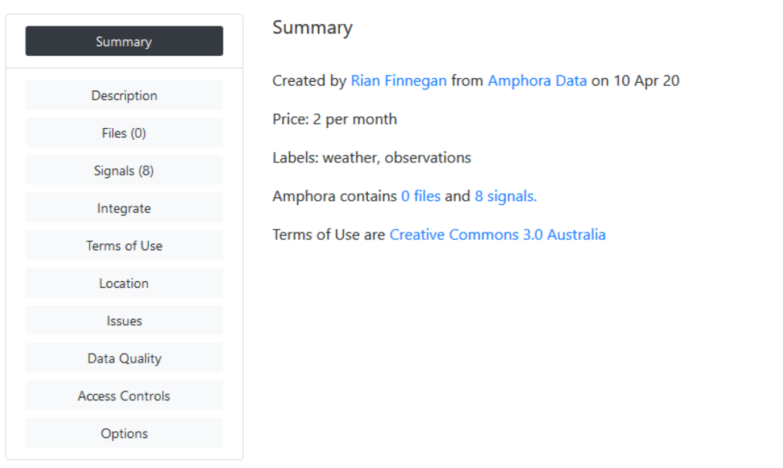
Task: Click the 'Summary' page heading
Action: tap(313, 27)
